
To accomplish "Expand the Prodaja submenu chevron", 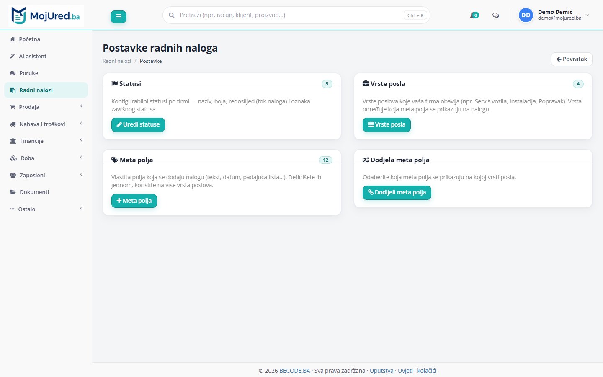I will (81, 106).
